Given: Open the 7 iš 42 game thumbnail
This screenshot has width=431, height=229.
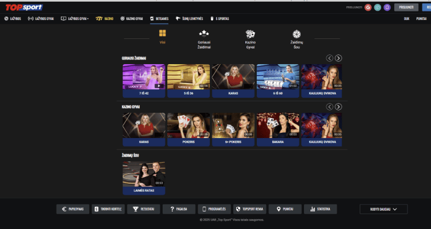Looking at the screenshot, I should coord(144,77).
